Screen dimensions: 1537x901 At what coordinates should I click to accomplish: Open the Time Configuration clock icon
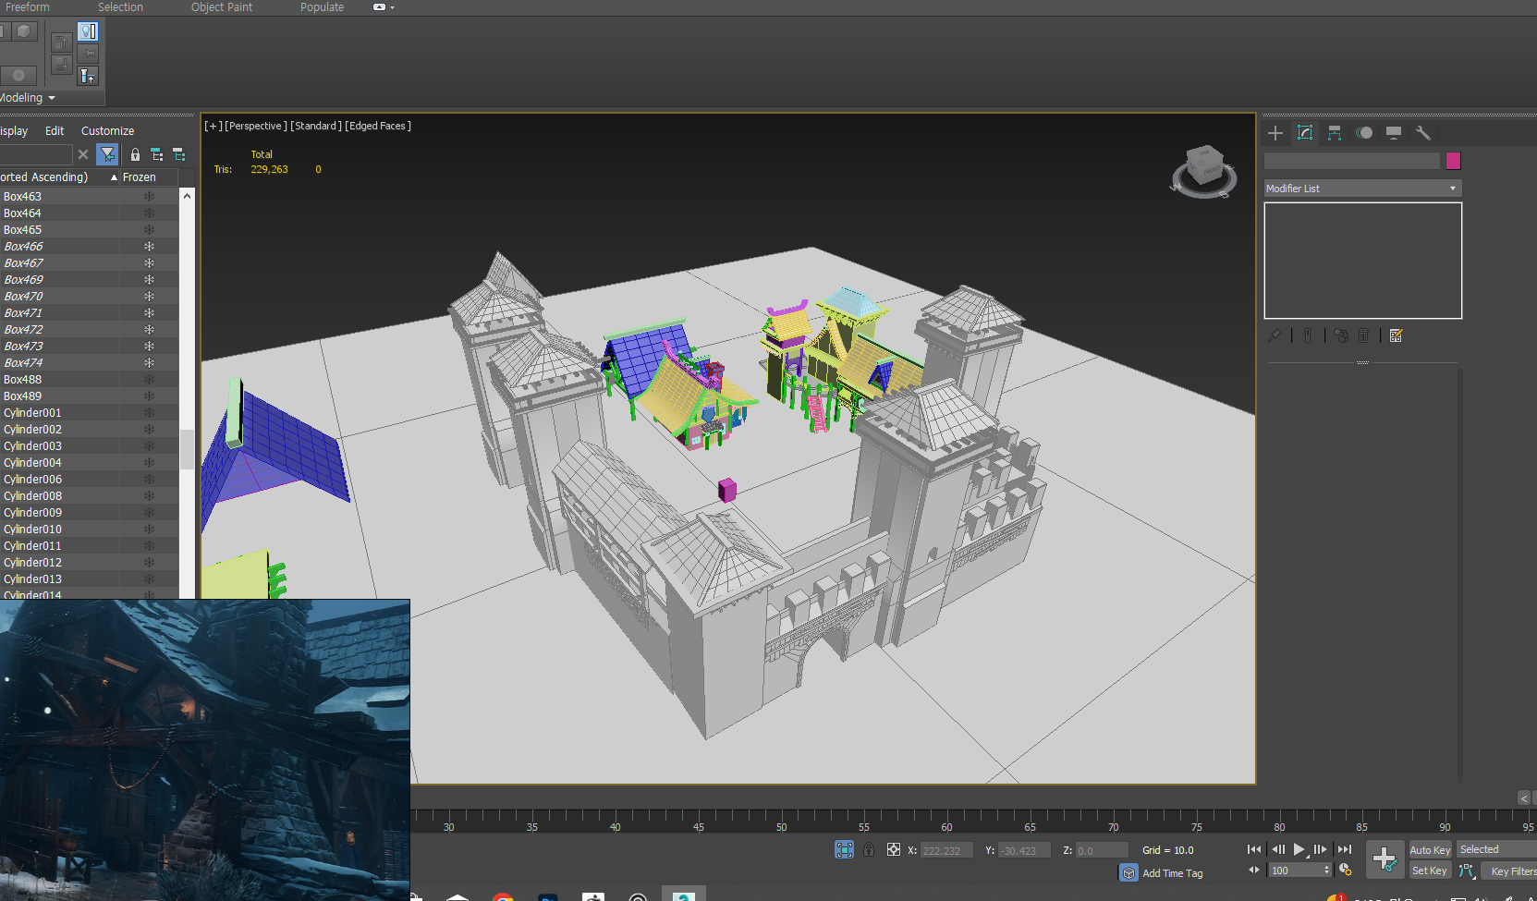[x=1346, y=871]
